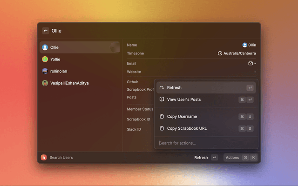Image resolution: width=298 pixels, height=186 pixels.
Task: Click the envelope icon in Email row
Action: point(251,63)
